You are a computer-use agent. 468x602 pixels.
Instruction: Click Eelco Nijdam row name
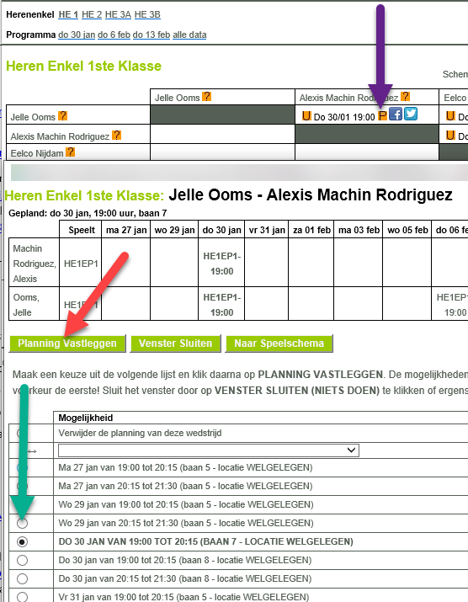coord(37,153)
